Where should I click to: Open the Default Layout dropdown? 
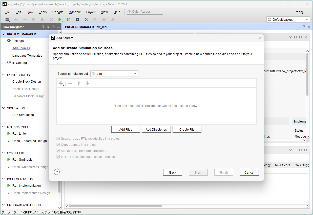pyautogui.click(x=288, y=20)
